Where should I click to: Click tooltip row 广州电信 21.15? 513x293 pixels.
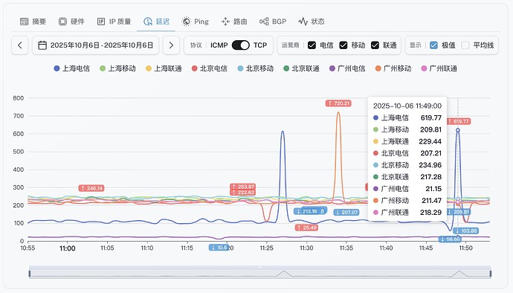[407, 189]
